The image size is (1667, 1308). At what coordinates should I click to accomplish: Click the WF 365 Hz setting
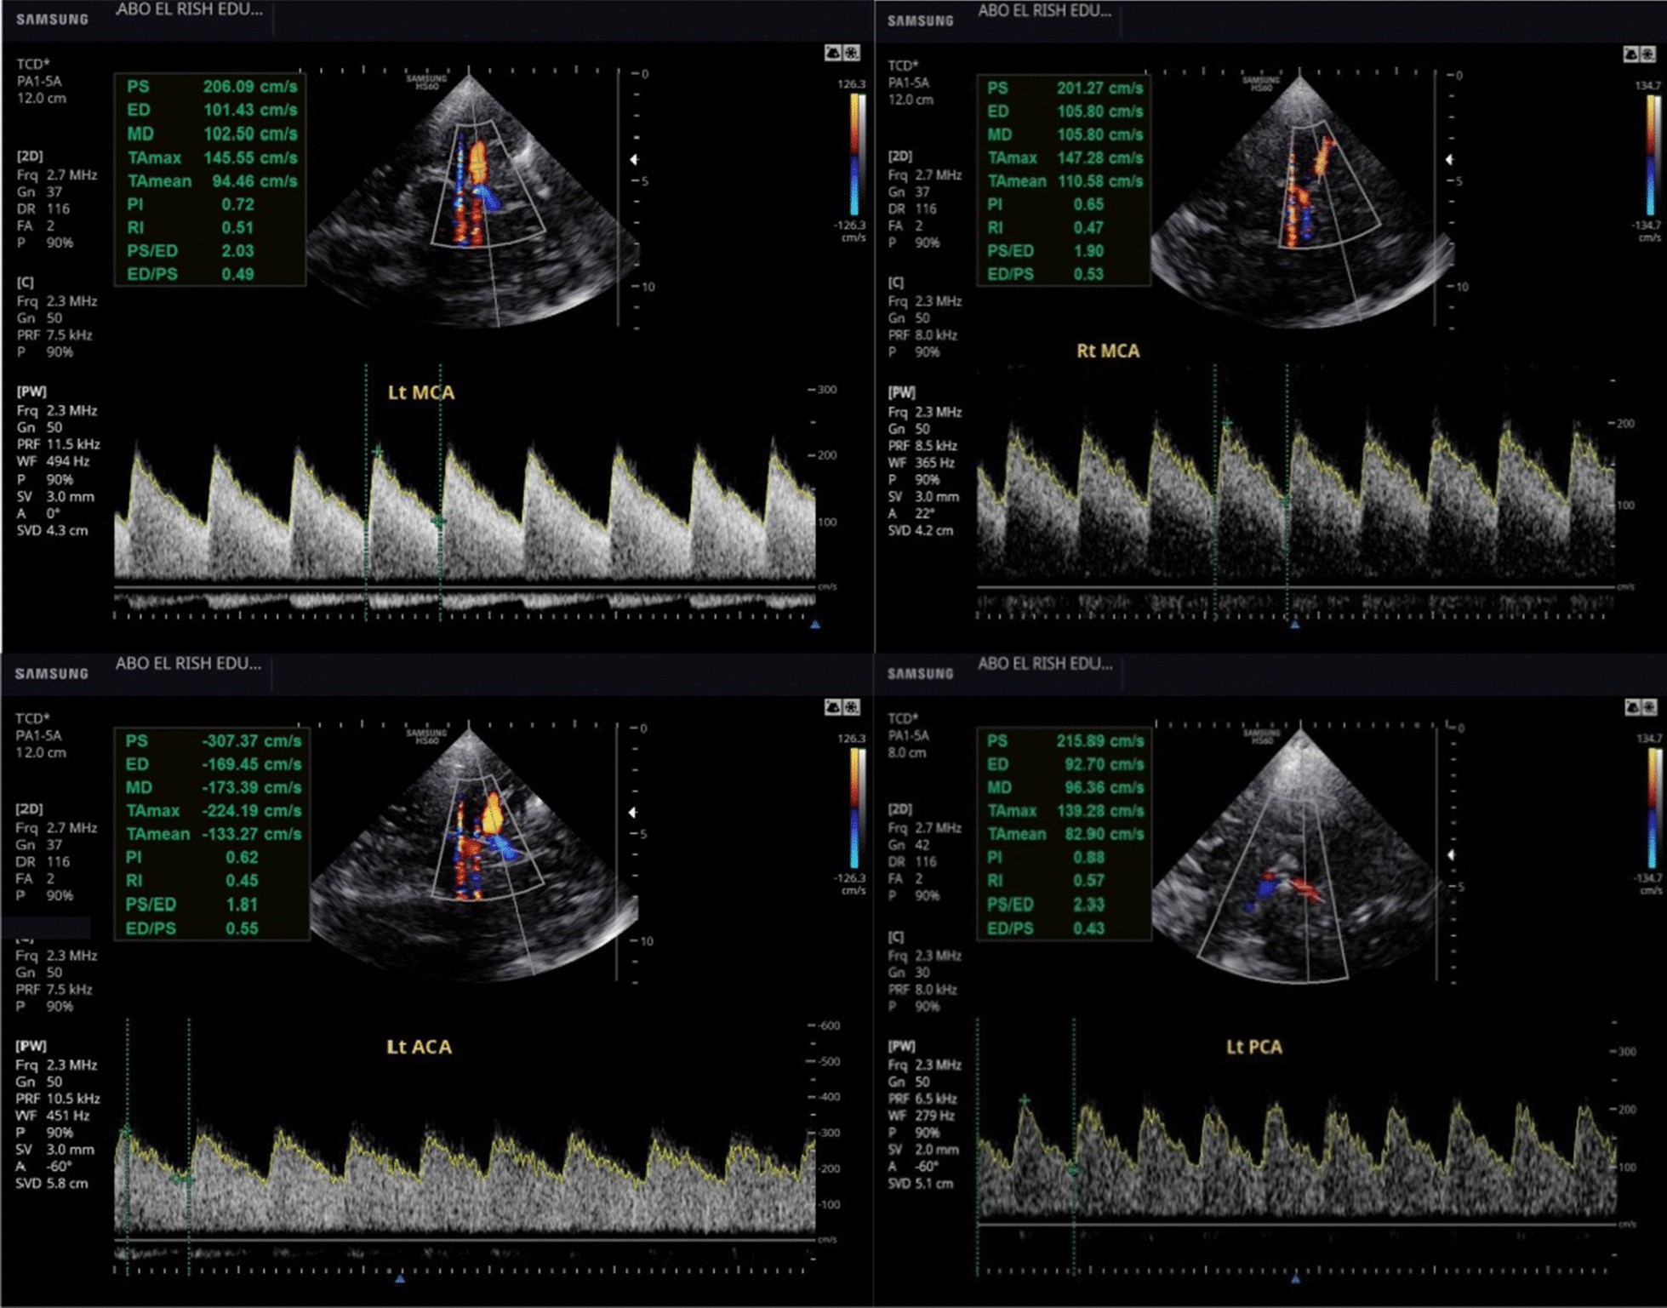(x=921, y=463)
